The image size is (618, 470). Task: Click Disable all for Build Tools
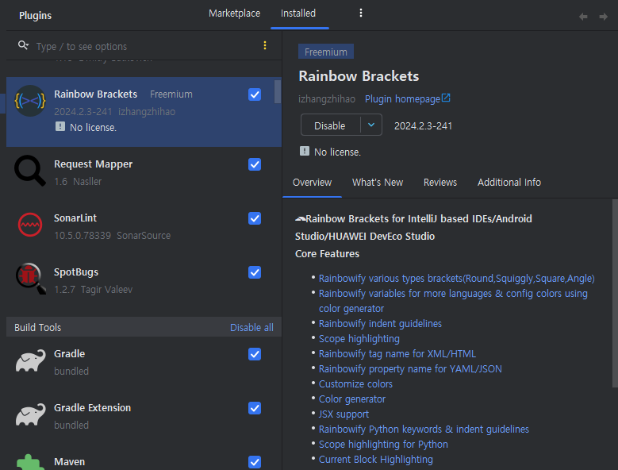click(251, 328)
